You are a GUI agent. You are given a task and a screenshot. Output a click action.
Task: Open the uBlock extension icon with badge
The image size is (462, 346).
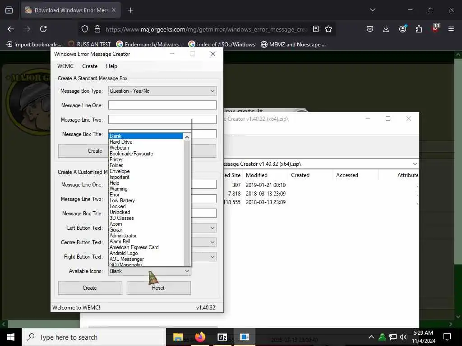[x=435, y=28]
